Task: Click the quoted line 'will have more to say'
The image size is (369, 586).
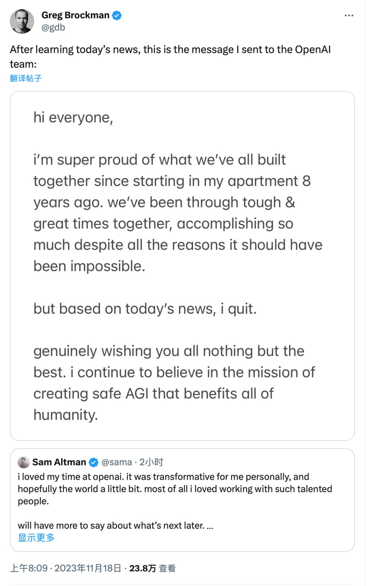Action: [x=111, y=526]
